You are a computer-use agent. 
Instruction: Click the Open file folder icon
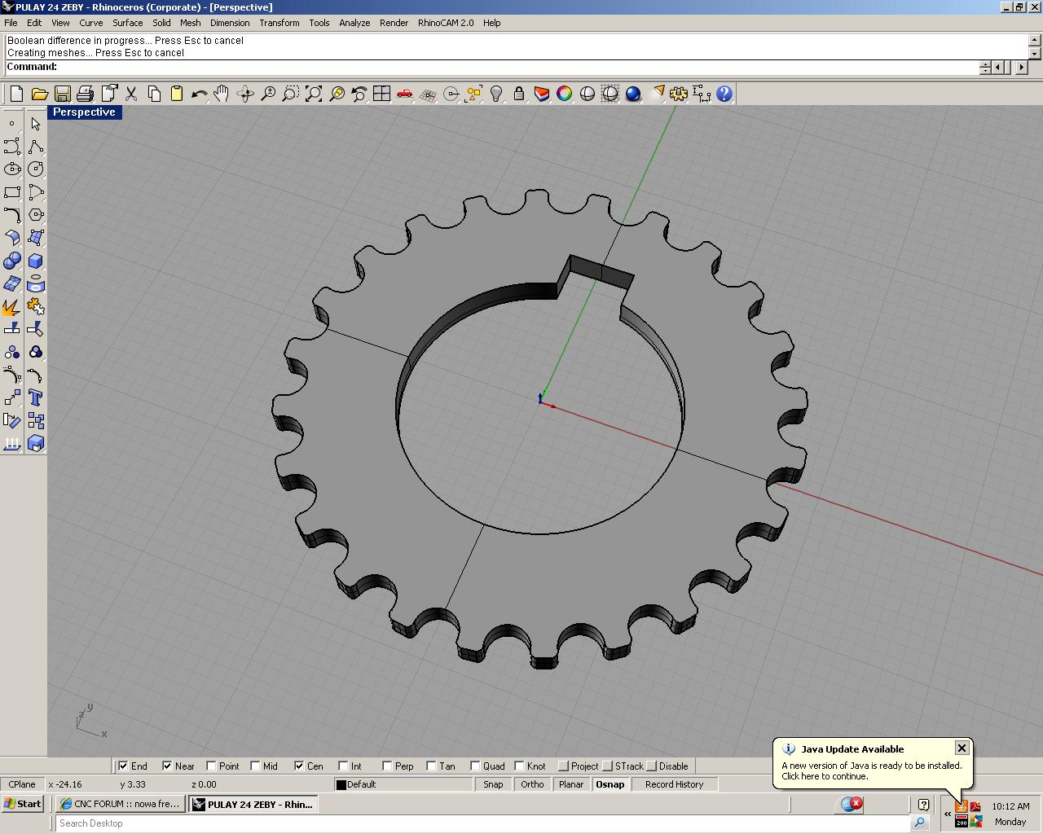[39, 94]
